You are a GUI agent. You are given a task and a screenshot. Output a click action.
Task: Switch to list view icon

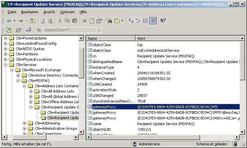[x=145, y=21]
